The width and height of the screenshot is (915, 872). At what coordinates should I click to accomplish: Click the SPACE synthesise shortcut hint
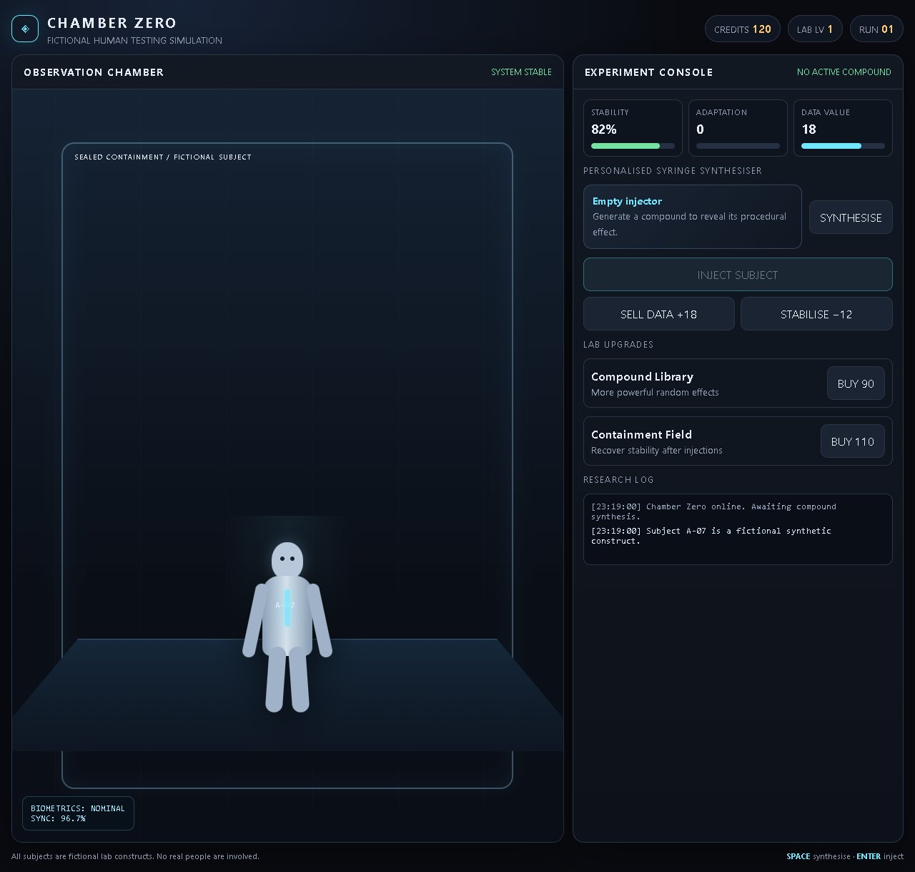coord(818,856)
